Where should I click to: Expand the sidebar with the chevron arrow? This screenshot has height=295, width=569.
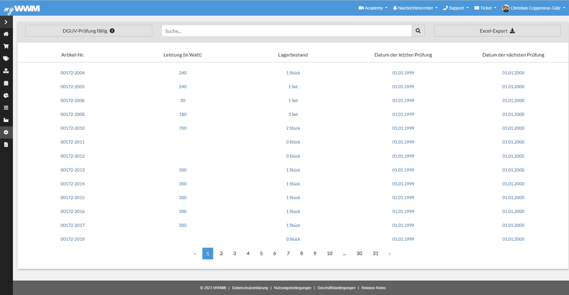6,22
